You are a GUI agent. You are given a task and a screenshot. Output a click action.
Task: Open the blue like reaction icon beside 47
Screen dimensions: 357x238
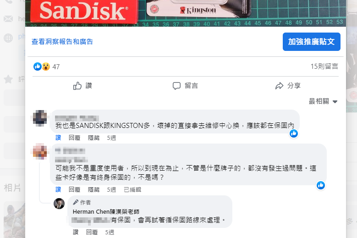(x=37, y=66)
